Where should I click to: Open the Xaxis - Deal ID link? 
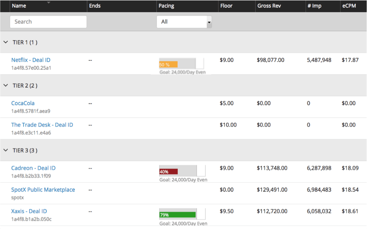pyautogui.click(x=29, y=211)
